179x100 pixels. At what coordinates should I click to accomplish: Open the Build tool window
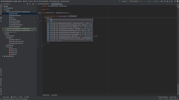click(x=20, y=97)
